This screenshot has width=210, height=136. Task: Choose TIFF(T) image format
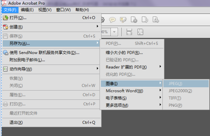[186, 98]
